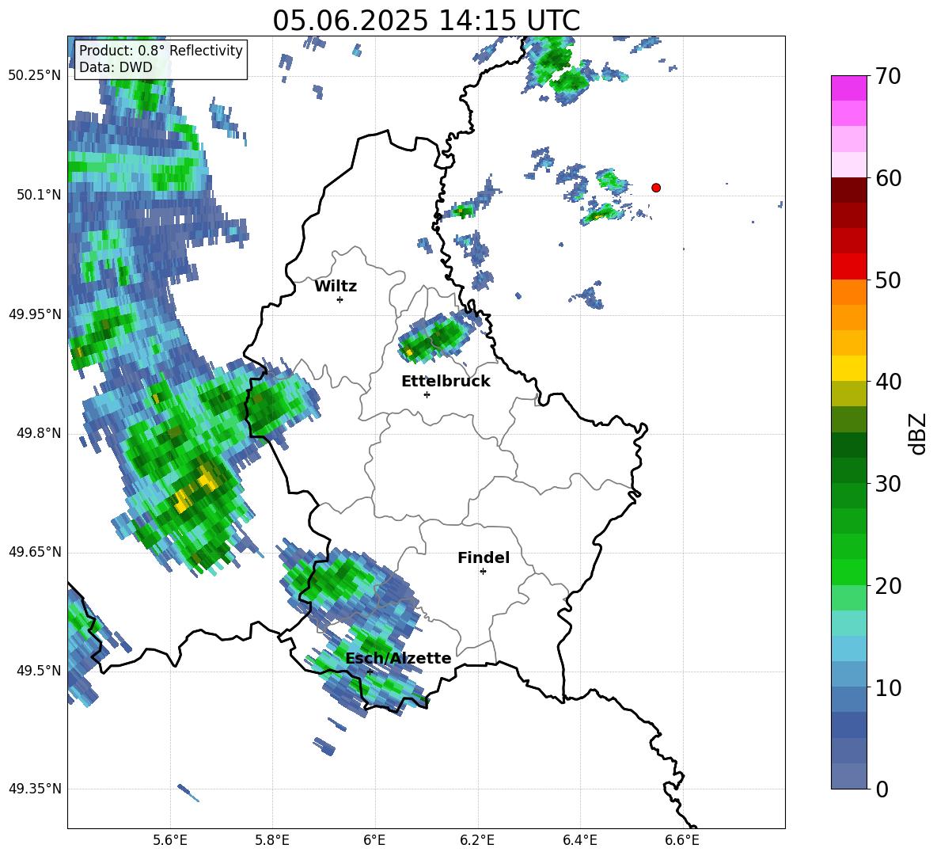Click the 6.4°E longitude tick label
The width and height of the screenshot is (937, 856).
pyautogui.click(x=579, y=840)
